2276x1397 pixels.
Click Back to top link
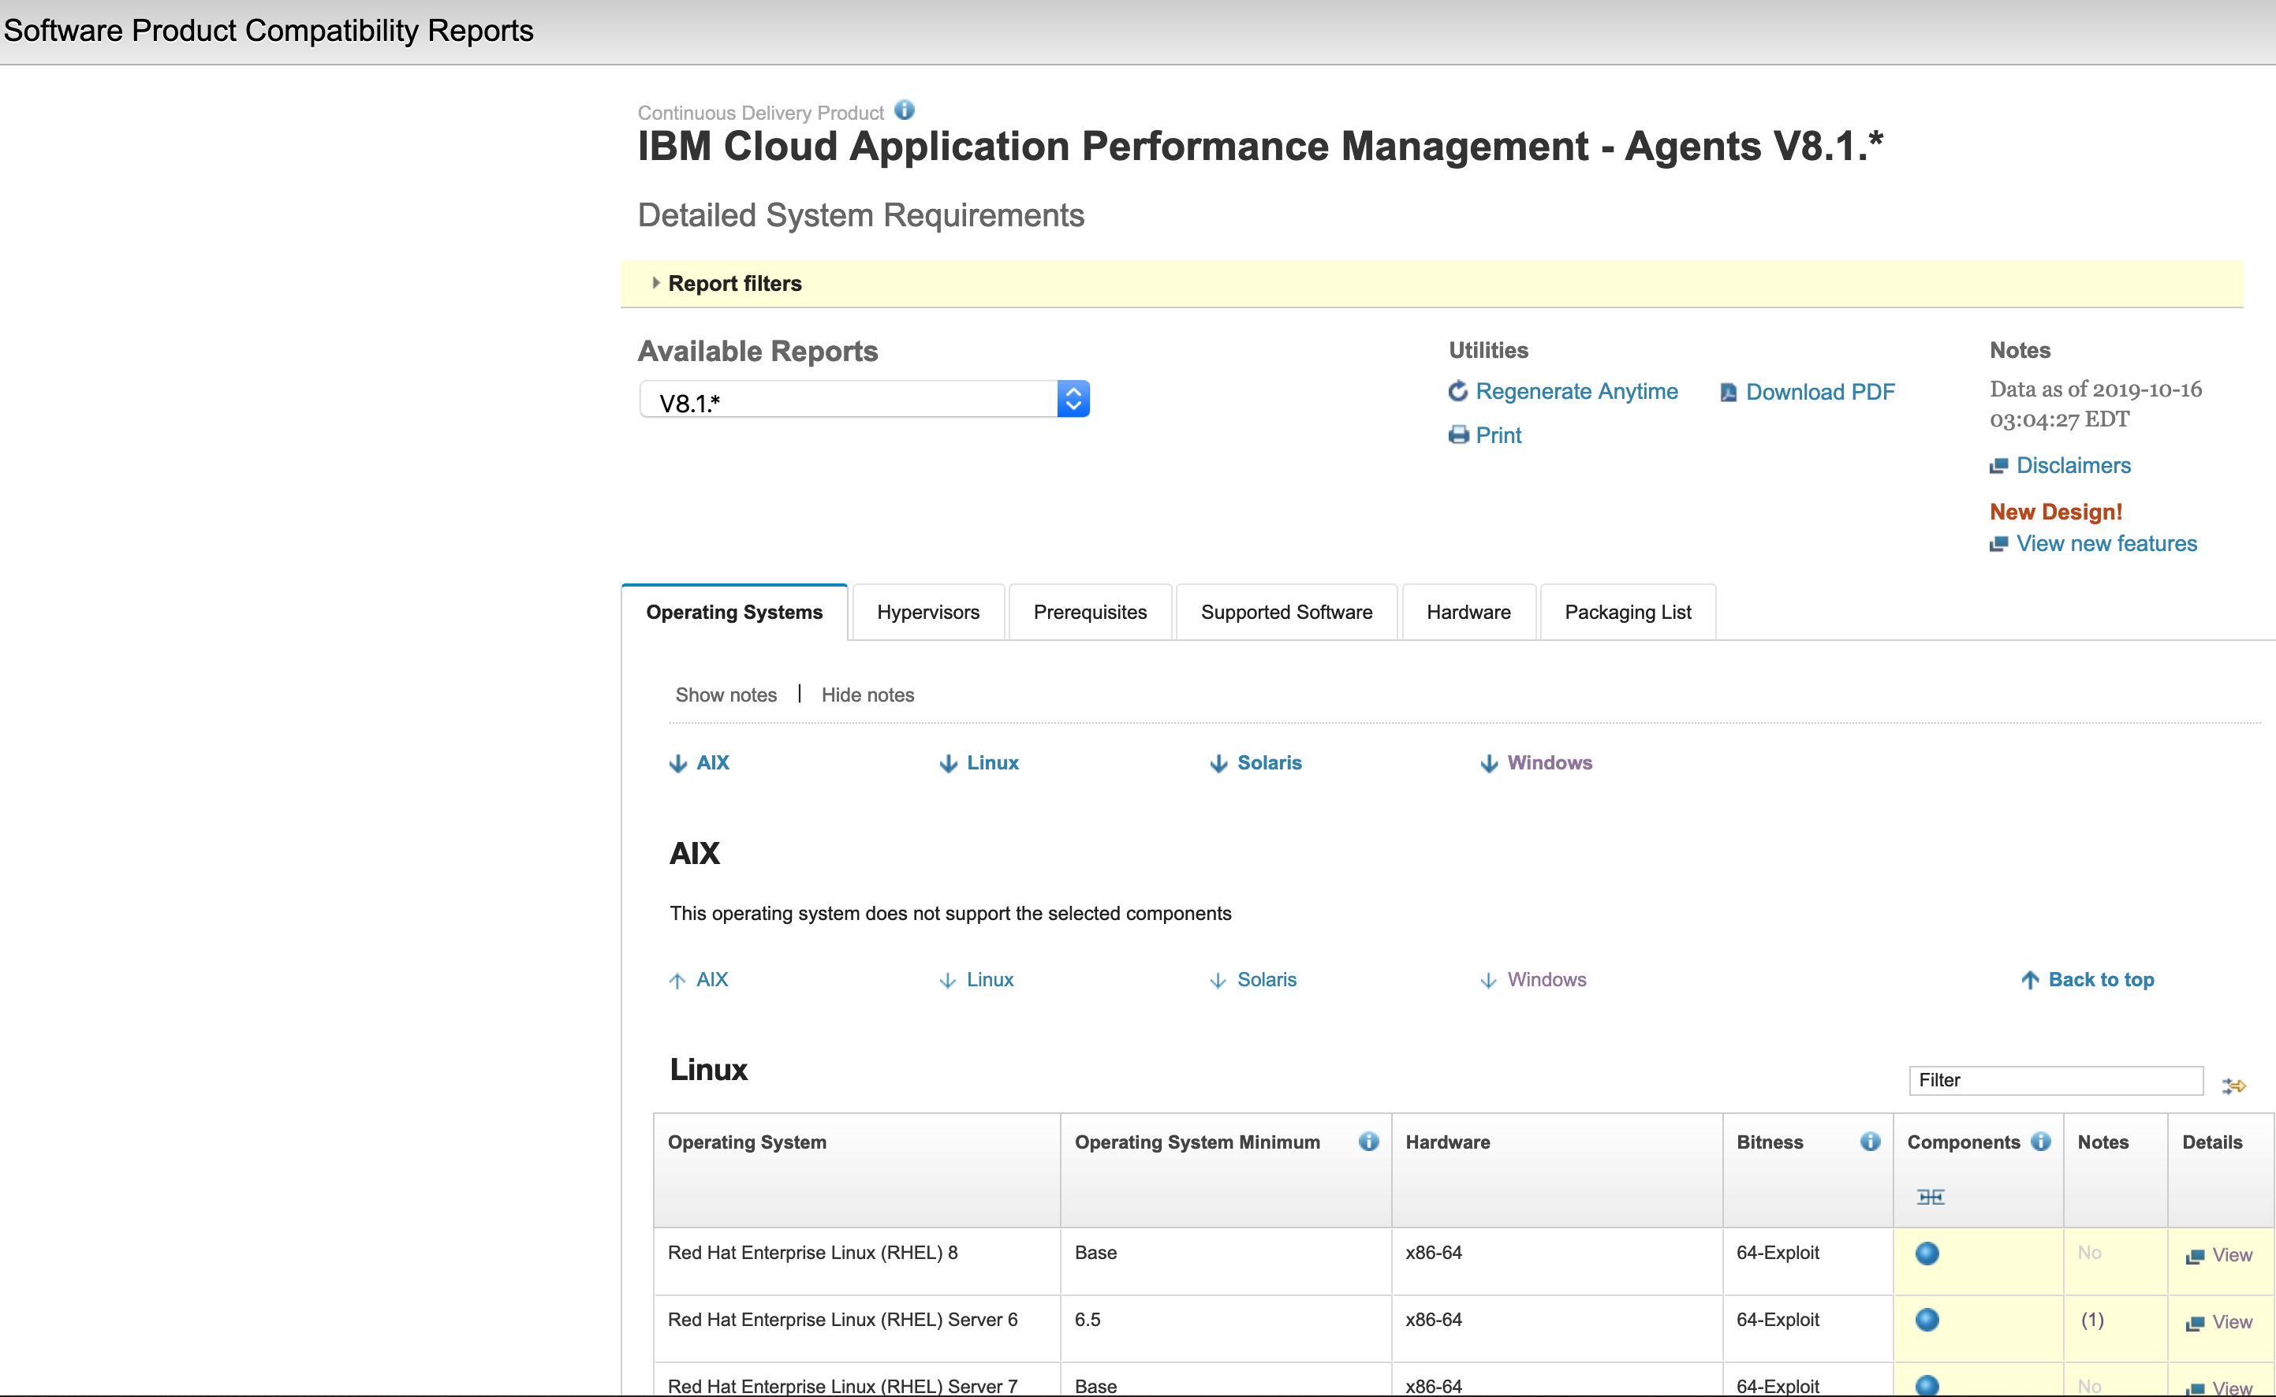[x=2100, y=979]
